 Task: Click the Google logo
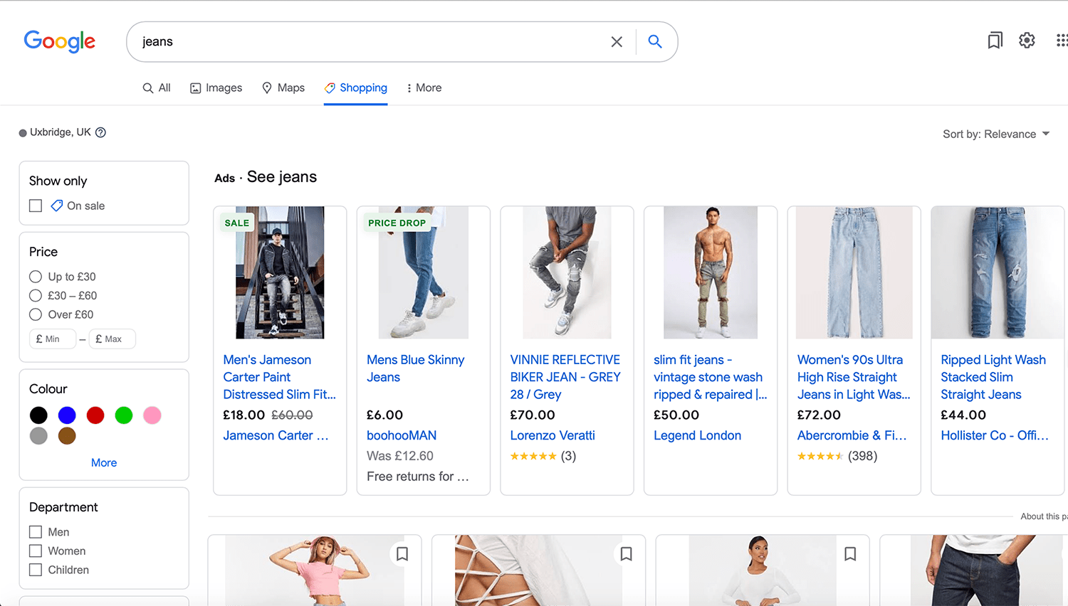60,41
